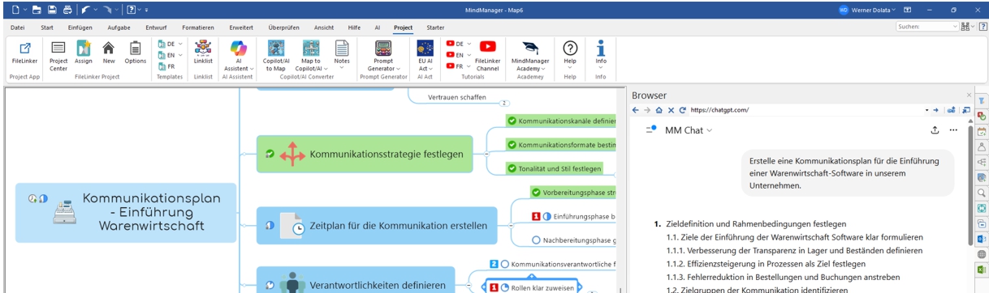Reload the page in Browser panel
Image resolution: width=989 pixels, height=293 pixels.
[x=682, y=110]
